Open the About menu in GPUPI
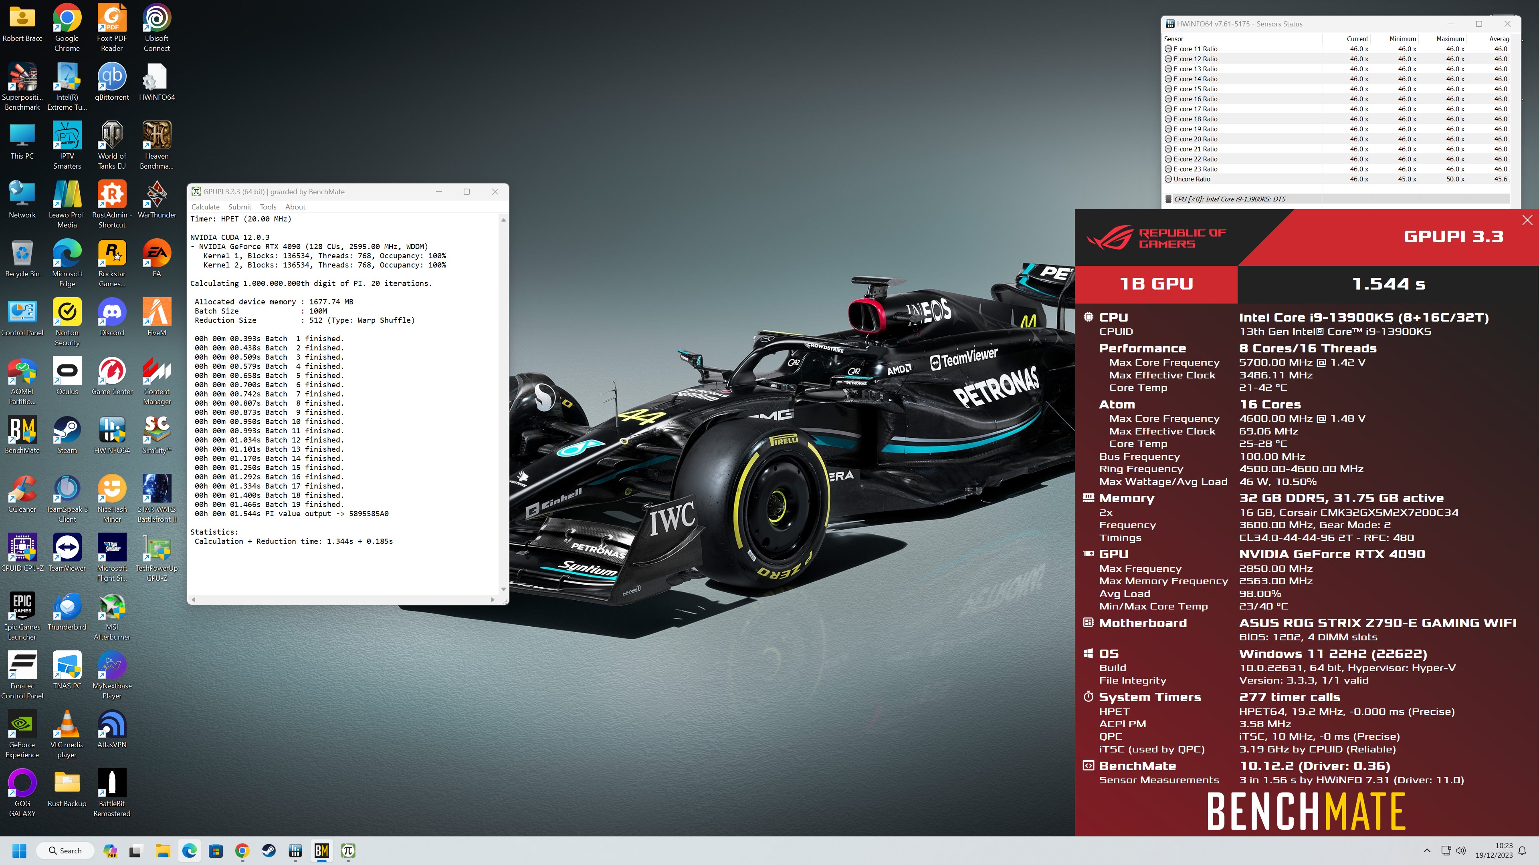1539x865 pixels. [x=295, y=207]
